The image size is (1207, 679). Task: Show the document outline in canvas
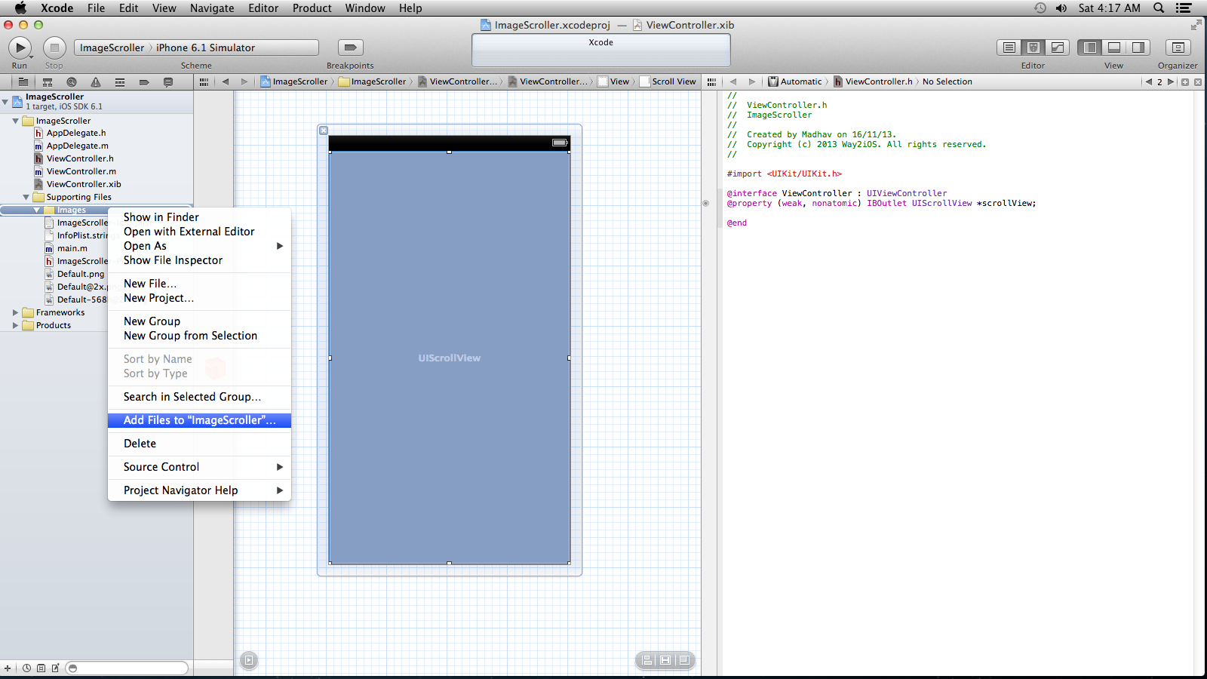249,660
